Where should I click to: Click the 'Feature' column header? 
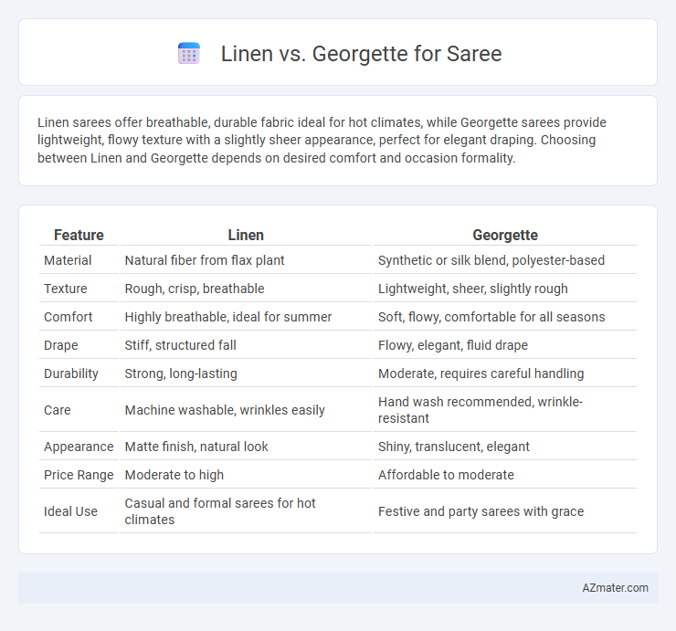coord(79,235)
